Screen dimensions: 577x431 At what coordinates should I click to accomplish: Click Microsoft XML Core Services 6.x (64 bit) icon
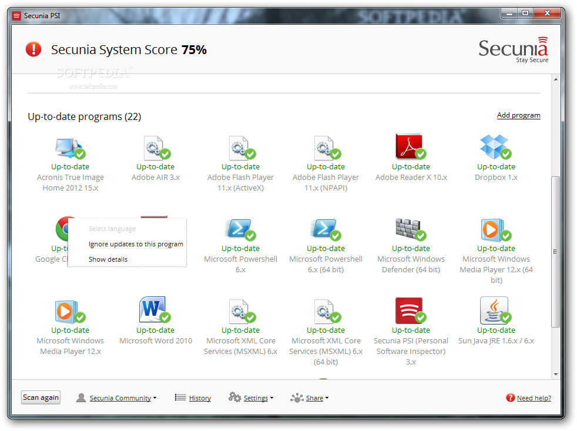(327, 311)
